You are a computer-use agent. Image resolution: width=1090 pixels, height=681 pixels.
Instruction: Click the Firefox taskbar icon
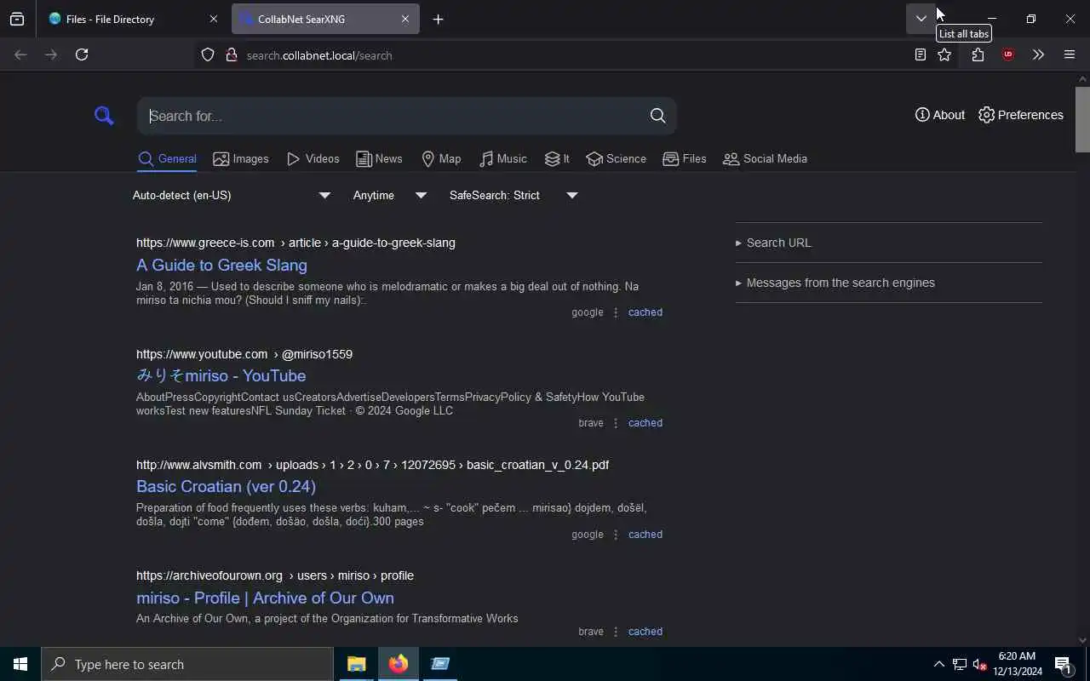(399, 664)
